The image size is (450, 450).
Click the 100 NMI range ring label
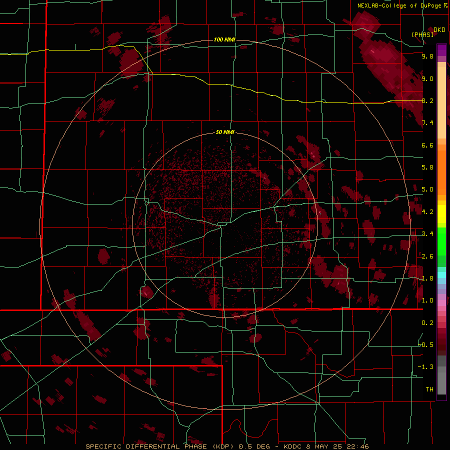(x=224, y=39)
